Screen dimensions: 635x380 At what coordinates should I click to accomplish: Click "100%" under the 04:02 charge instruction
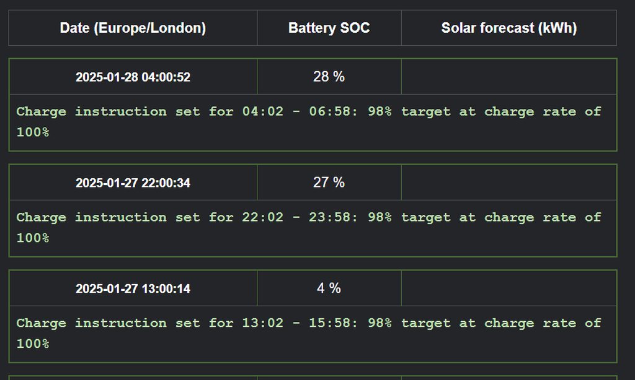point(33,132)
